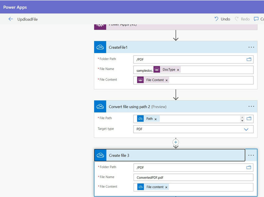The height and width of the screenshot is (197, 264).
Task: Remove the File content token in Create file 3
Action: 166,187
